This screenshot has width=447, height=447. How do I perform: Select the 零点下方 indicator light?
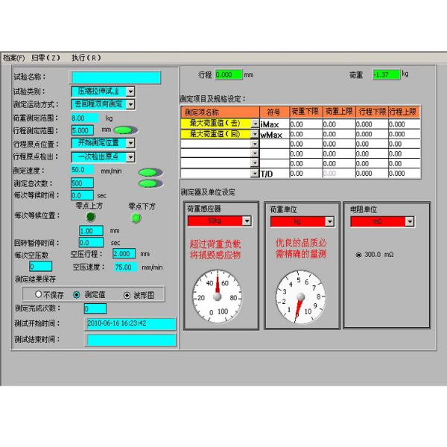136,218
